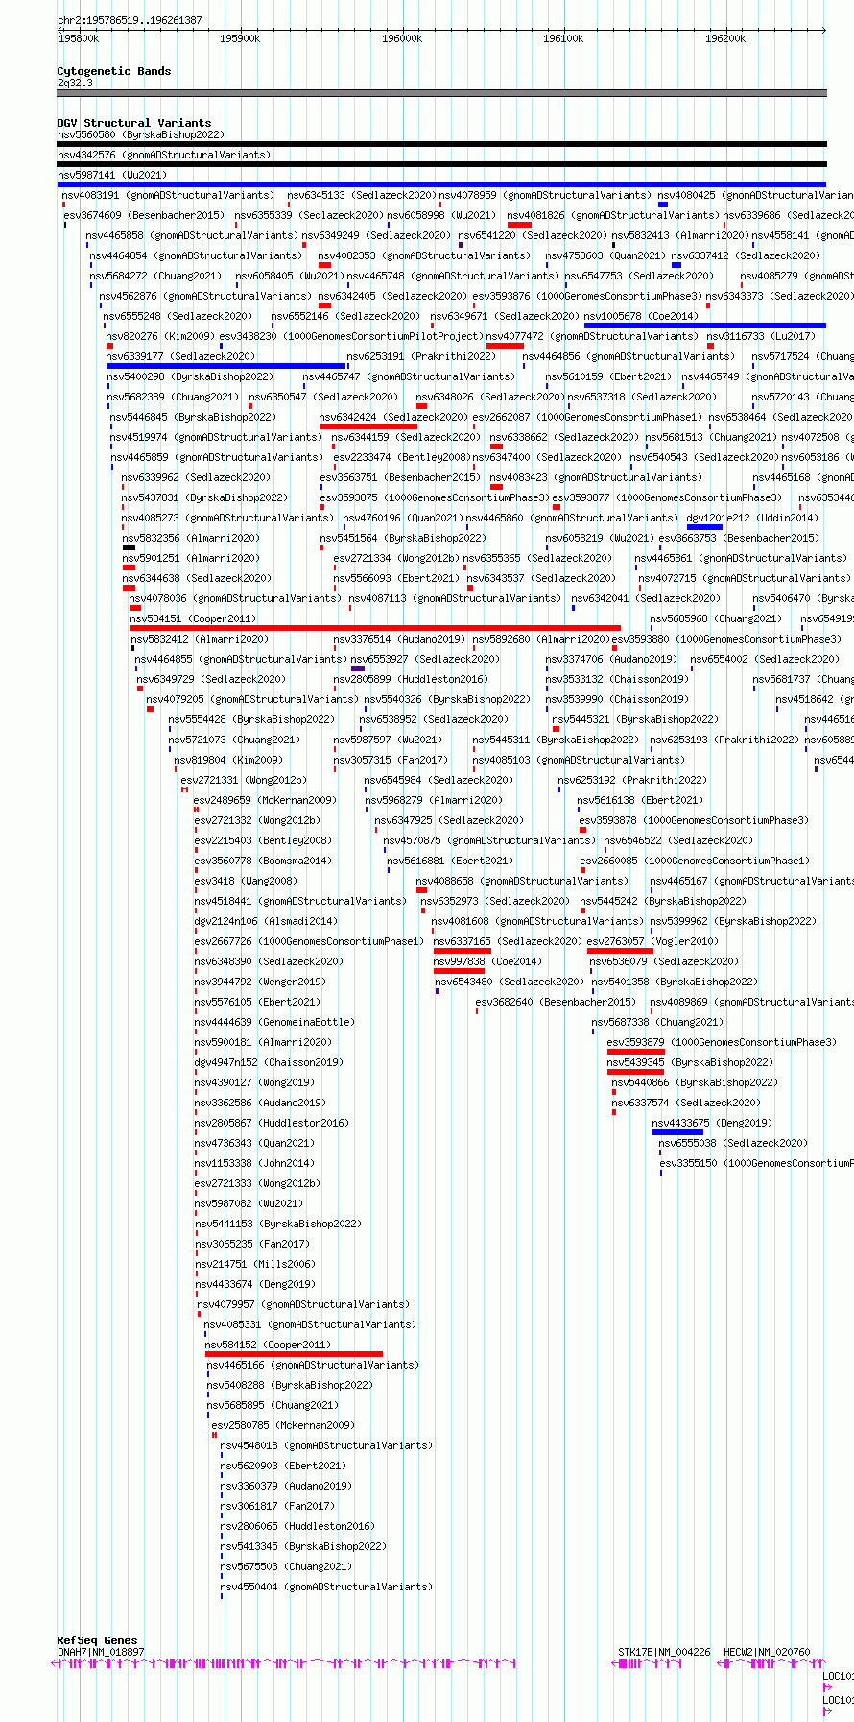Select esv3593879 (1000GenomesConsortiumPhase3) label
Screen dimensions: 854x1722
pos(723,1043)
